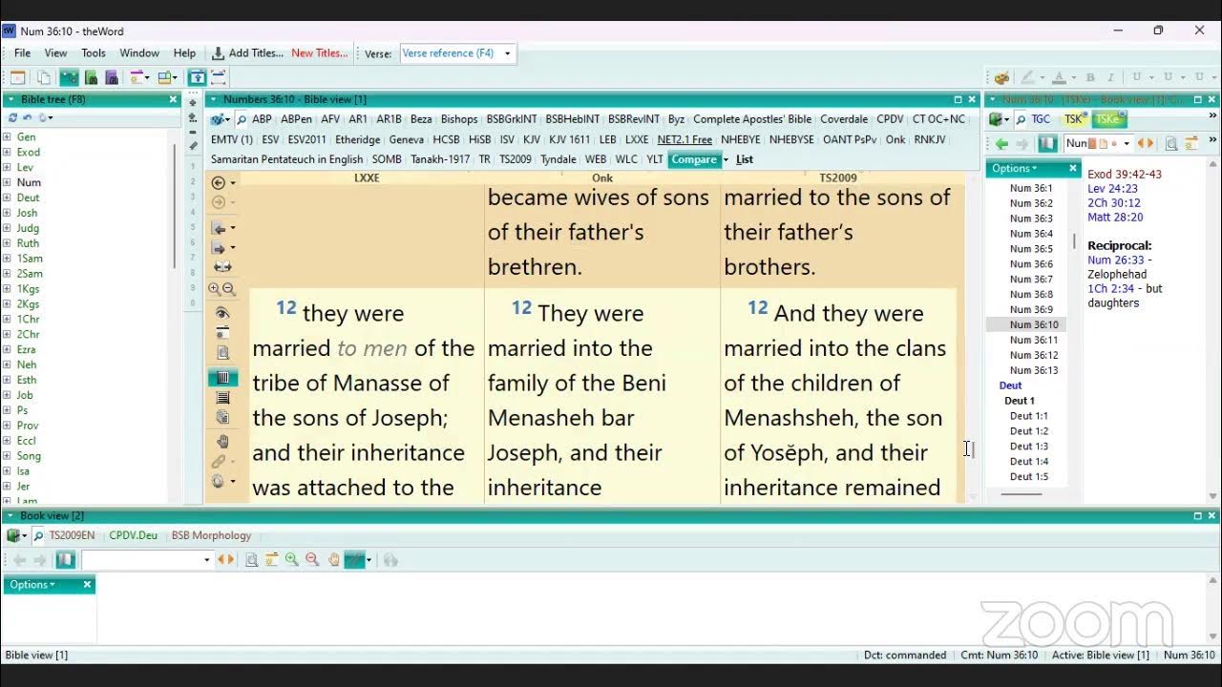Follow the Matt 28:20 cross-reference link
This screenshot has width=1222, height=687.
[1115, 217]
